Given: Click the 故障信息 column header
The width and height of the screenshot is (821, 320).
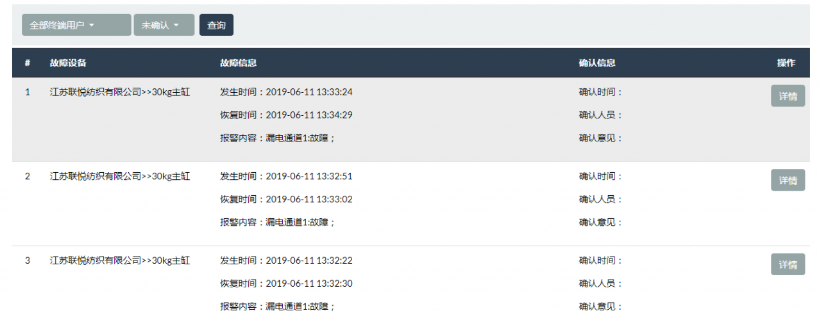Looking at the screenshot, I should coord(238,63).
